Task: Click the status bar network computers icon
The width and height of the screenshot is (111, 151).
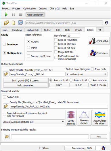Action: [x=104, y=148]
